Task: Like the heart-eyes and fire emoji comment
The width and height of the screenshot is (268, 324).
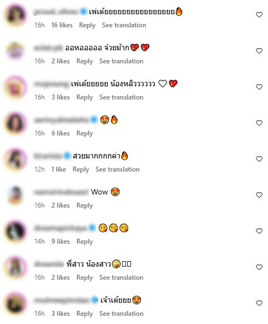Action: [259, 123]
